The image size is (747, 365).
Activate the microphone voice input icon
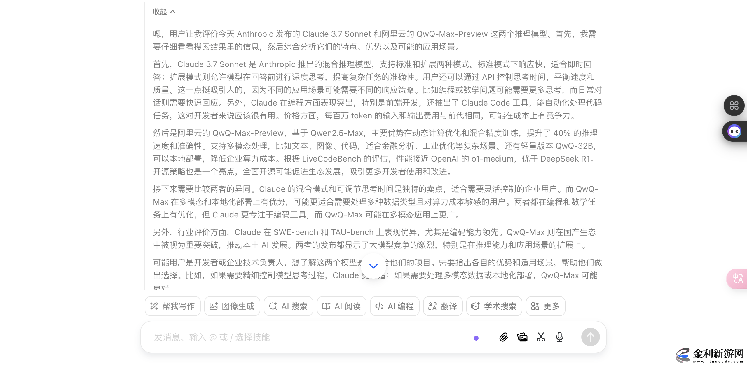point(559,337)
